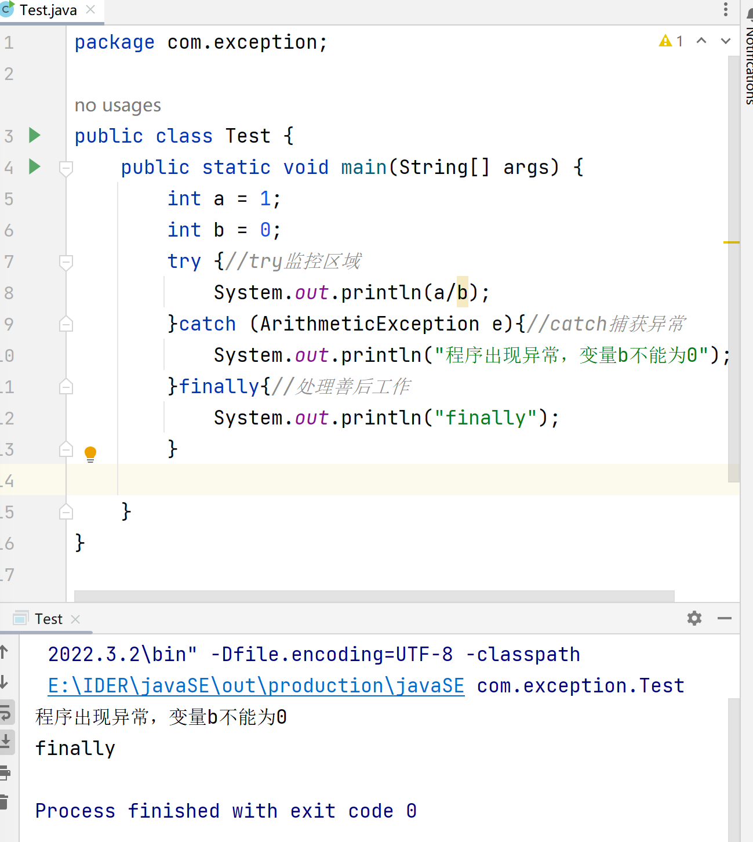The height and width of the screenshot is (842, 753).
Task: Click the "finally" output line in the console
Action: 75,749
